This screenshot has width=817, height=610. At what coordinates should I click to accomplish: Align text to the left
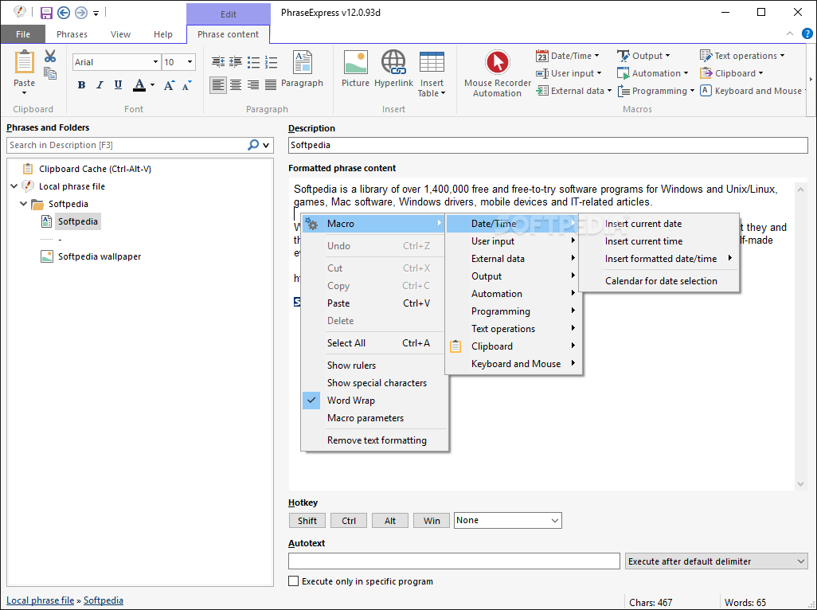point(218,85)
